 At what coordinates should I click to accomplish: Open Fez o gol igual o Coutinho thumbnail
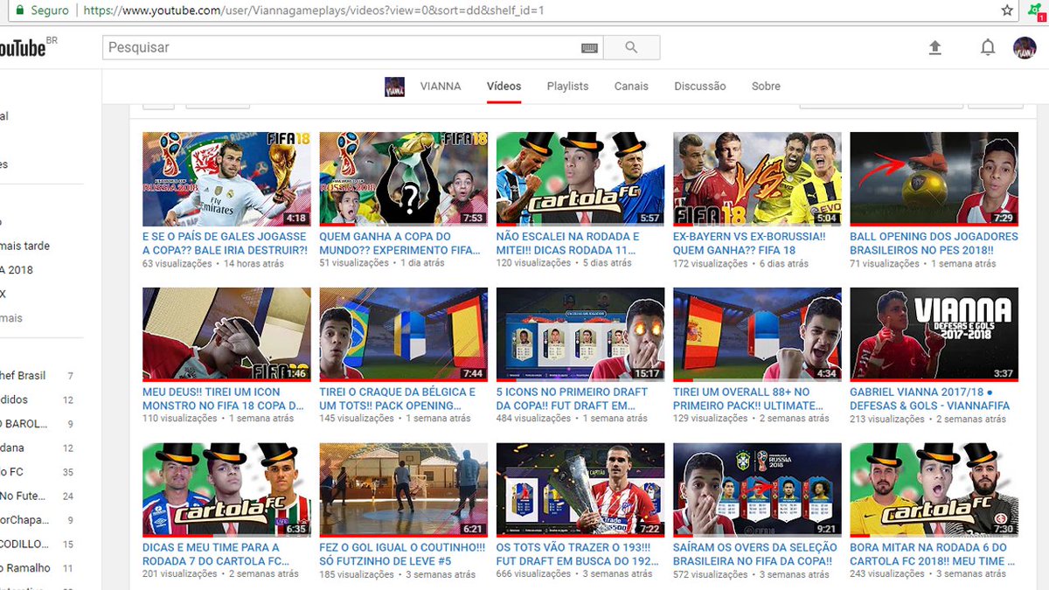tap(403, 490)
